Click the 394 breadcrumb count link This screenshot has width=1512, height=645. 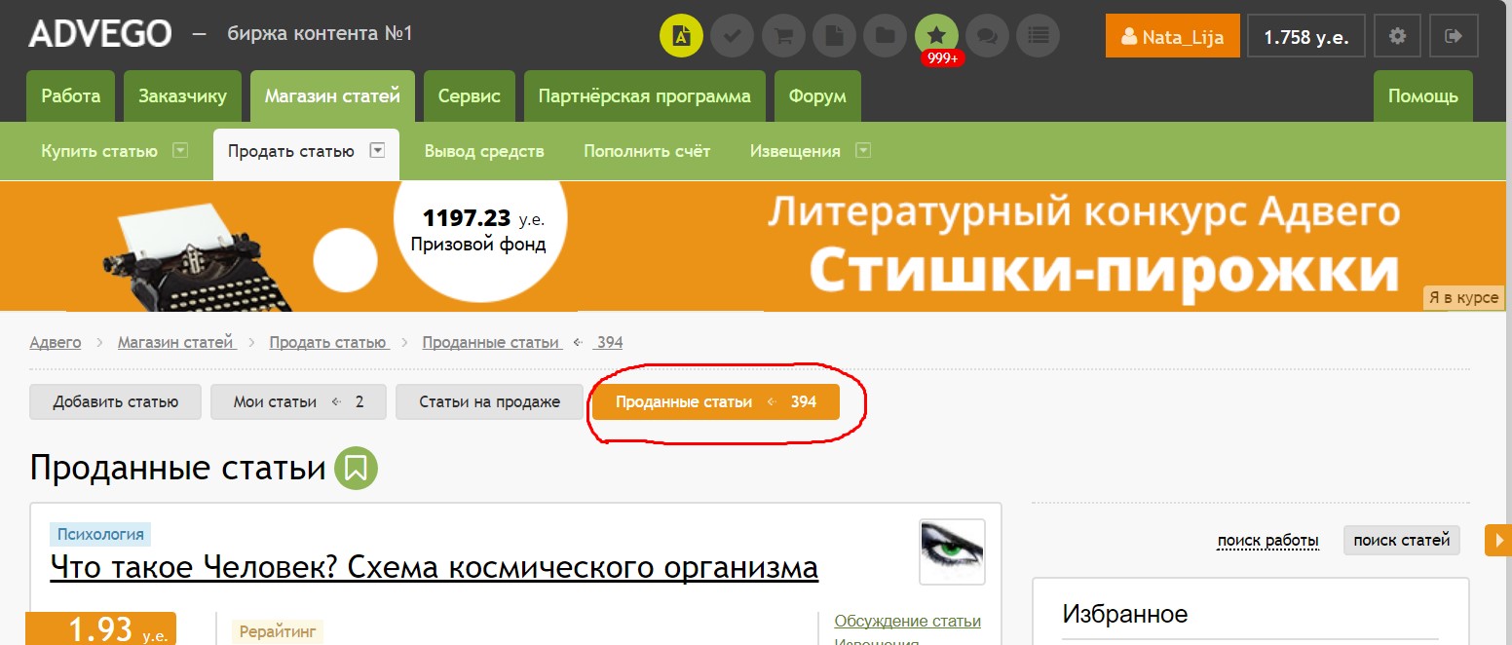tap(610, 342)
